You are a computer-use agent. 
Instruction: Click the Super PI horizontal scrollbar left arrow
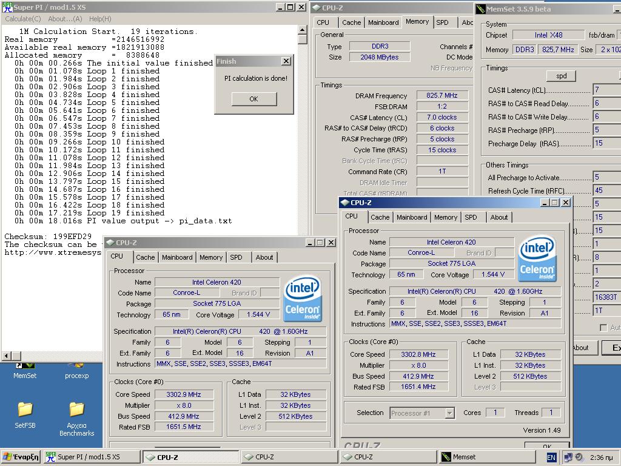click(6, 356)
